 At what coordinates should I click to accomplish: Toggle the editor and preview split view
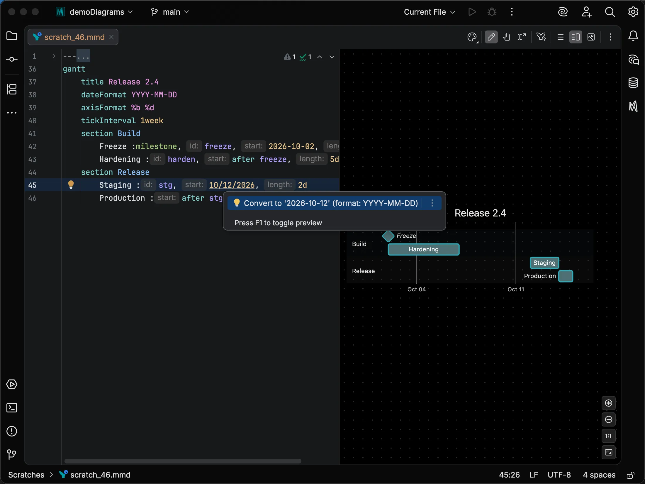(x=576, y=37)
